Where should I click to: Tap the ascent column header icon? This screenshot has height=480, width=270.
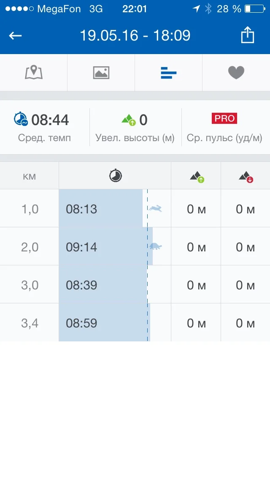click(197, 177)
